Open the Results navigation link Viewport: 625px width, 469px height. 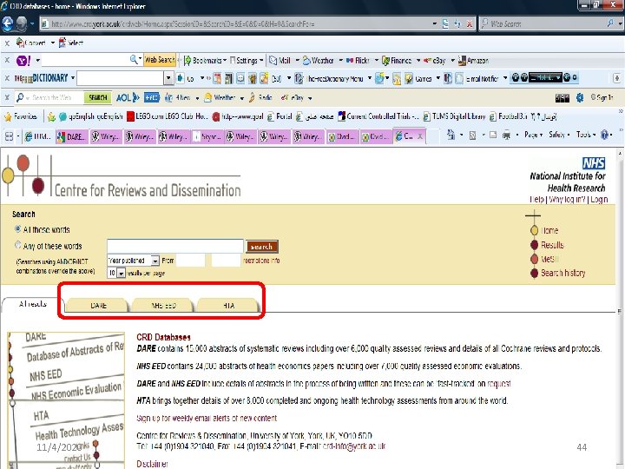552,245
